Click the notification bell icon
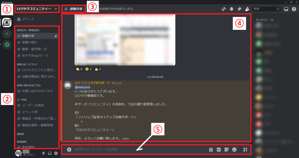This screenshot has width=299, height=158. tap(232, 9)
